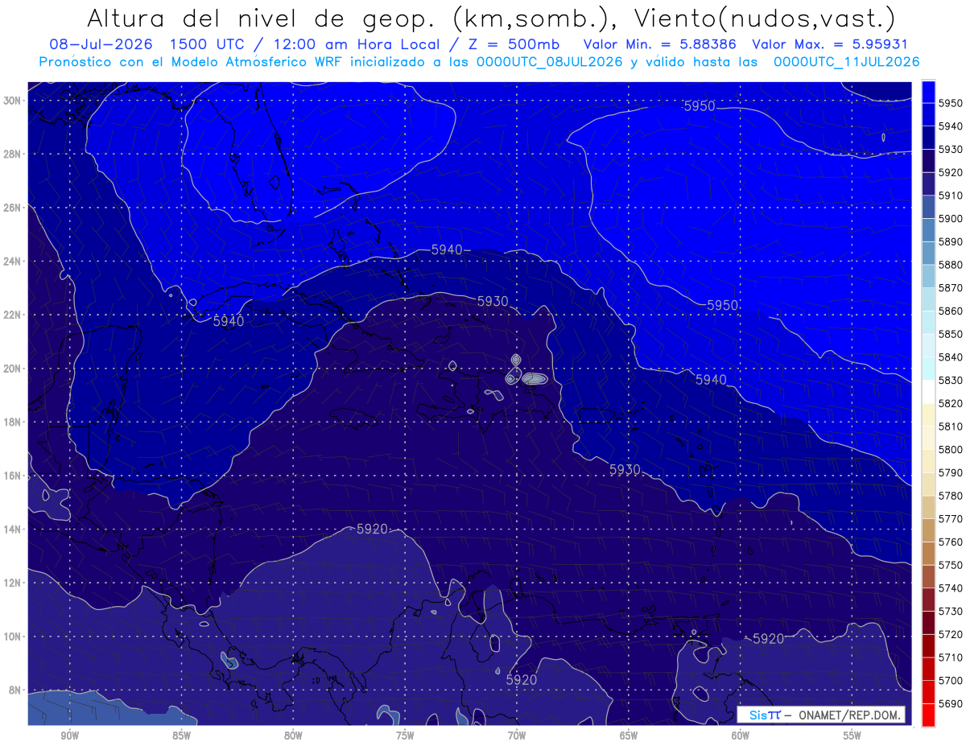The image size is (966, 746).
Task: Click the '5850' colorbar legend label
Action: 951,334
